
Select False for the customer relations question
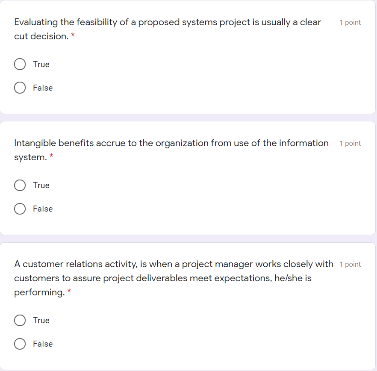(20, 344)
